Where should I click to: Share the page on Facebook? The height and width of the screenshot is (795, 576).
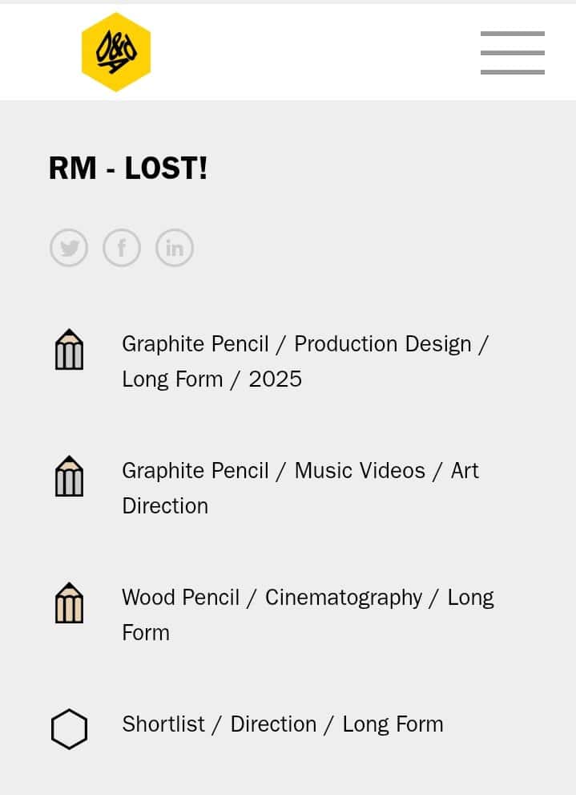(122, 248)
